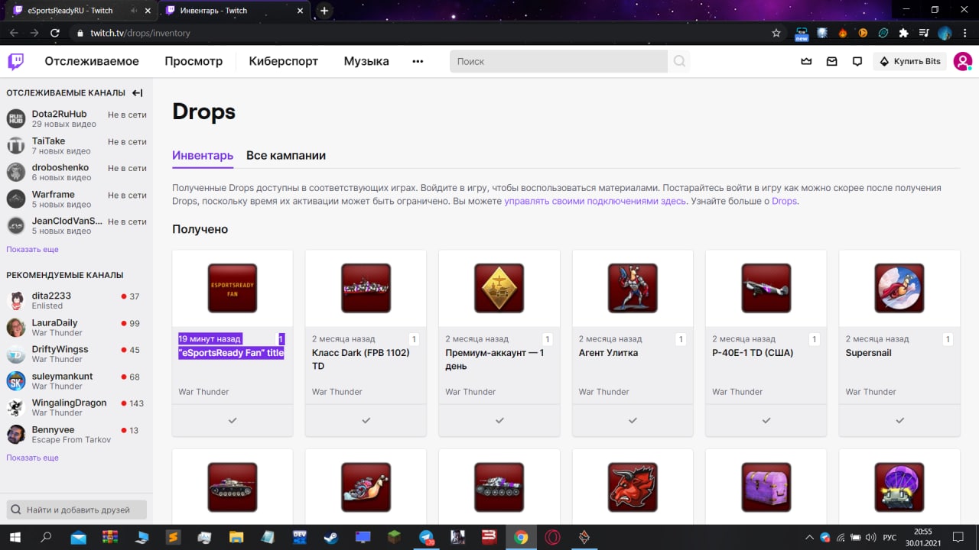The height and width of the screenshot is (550, 979).
Task: Switch to Все кампании tab
Action: tap(286, 156)
